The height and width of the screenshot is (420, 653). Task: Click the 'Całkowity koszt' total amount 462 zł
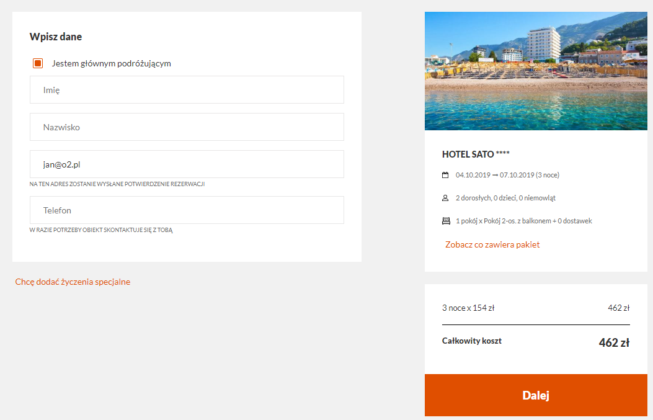[x=614, y=342]
